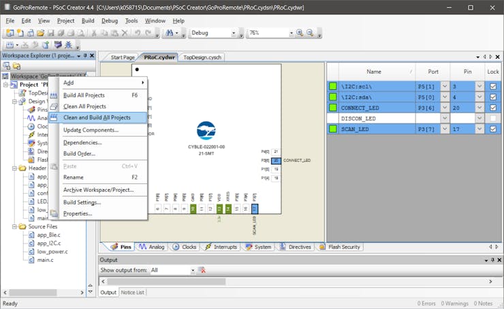
Task: Open main.c under Source Files
Action: pyautogui.click(x=45, y=260)
